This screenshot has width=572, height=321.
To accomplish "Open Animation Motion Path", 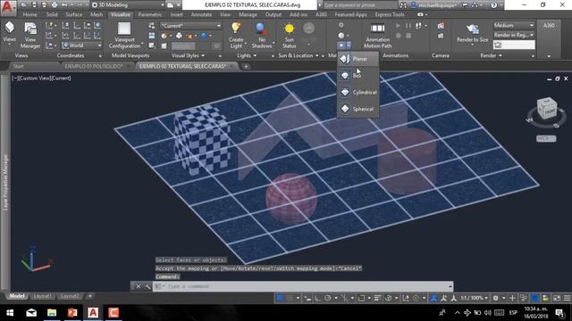I will pyautogui.click(x=377, y=35).
